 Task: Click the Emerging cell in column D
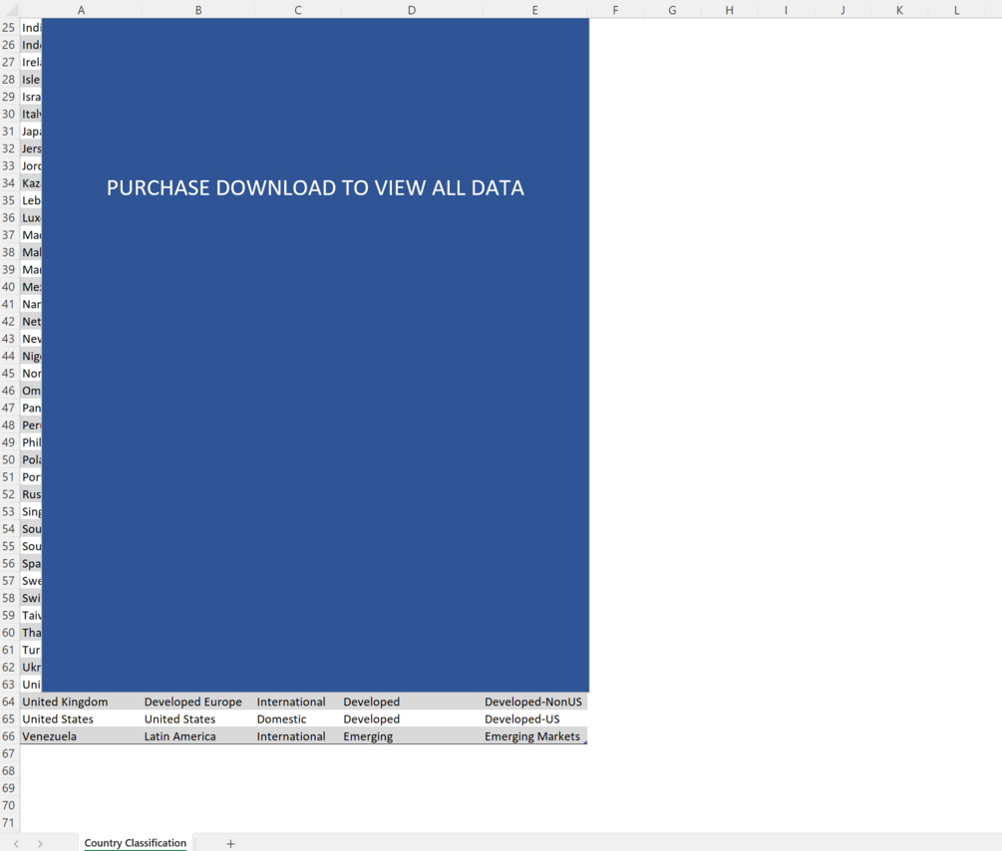coord(412,736)
